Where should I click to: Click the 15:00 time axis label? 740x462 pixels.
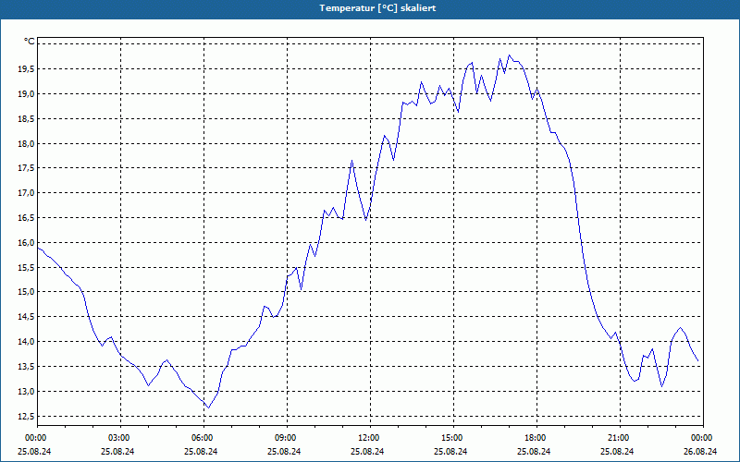[450, 437]
